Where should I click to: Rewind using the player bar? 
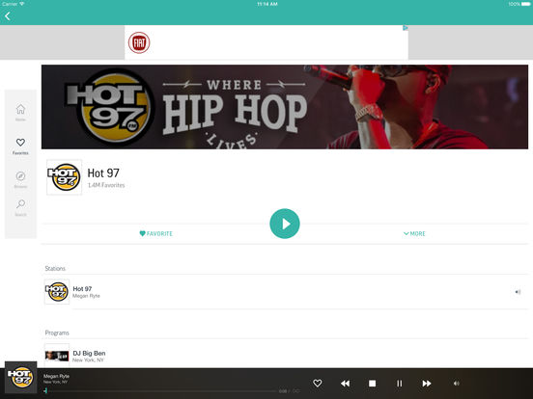(x=345, y=384)
